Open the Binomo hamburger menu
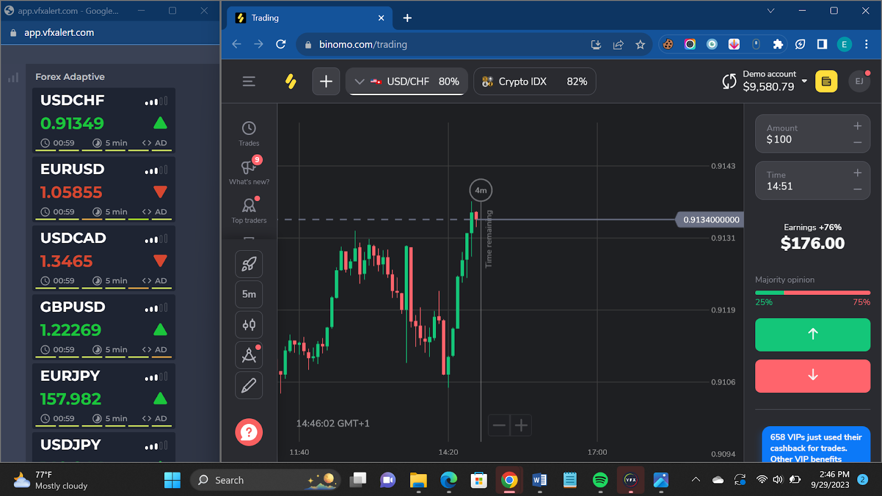 pos(249,82)
